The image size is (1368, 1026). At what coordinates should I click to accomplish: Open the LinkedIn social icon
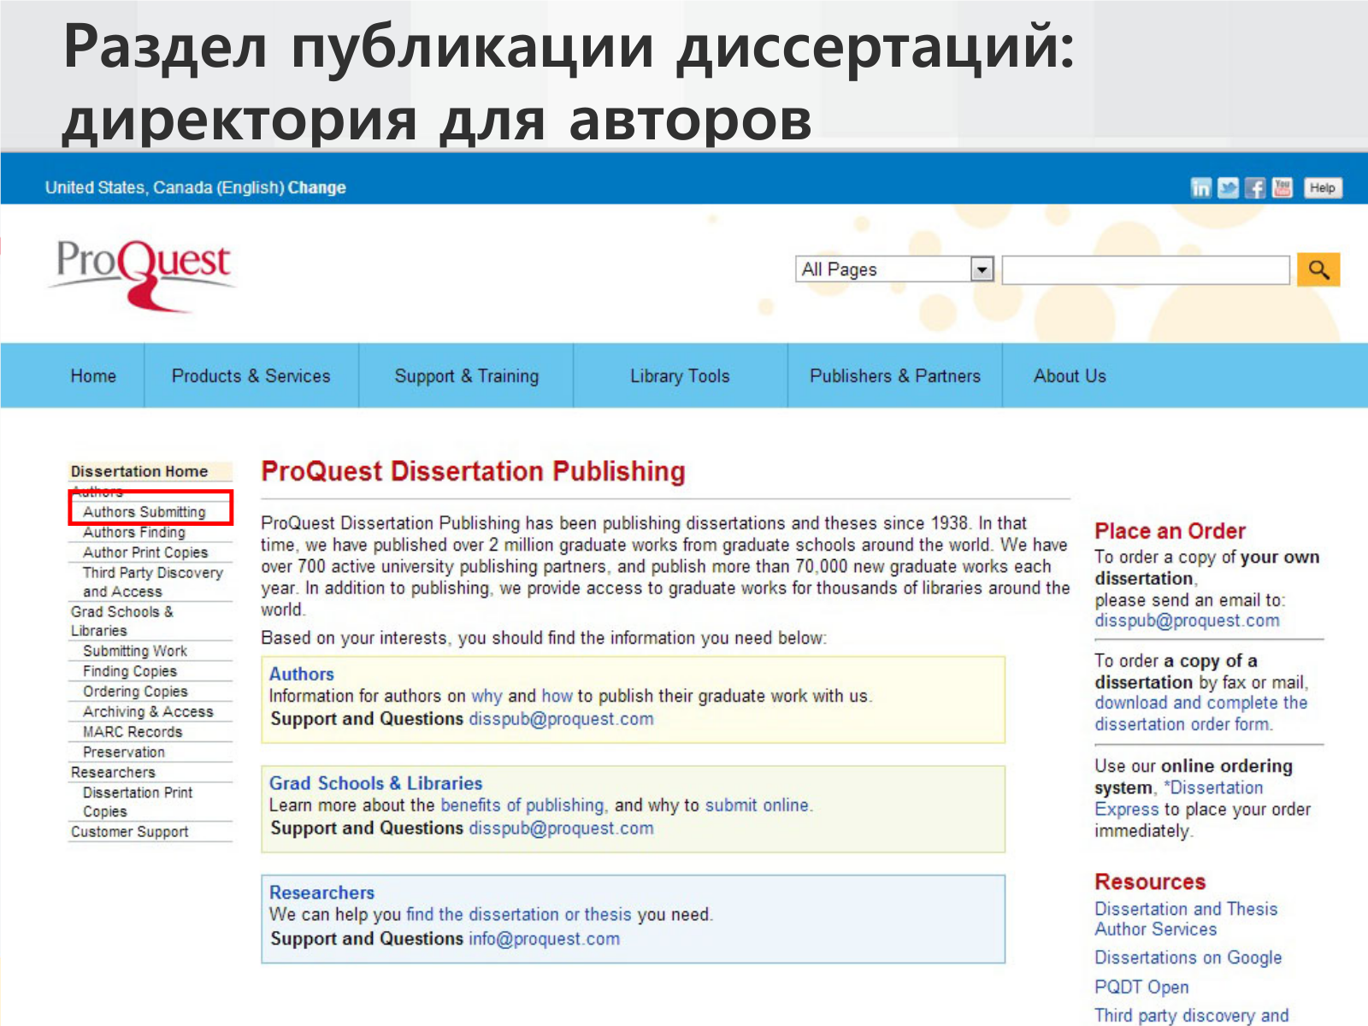1201,188
